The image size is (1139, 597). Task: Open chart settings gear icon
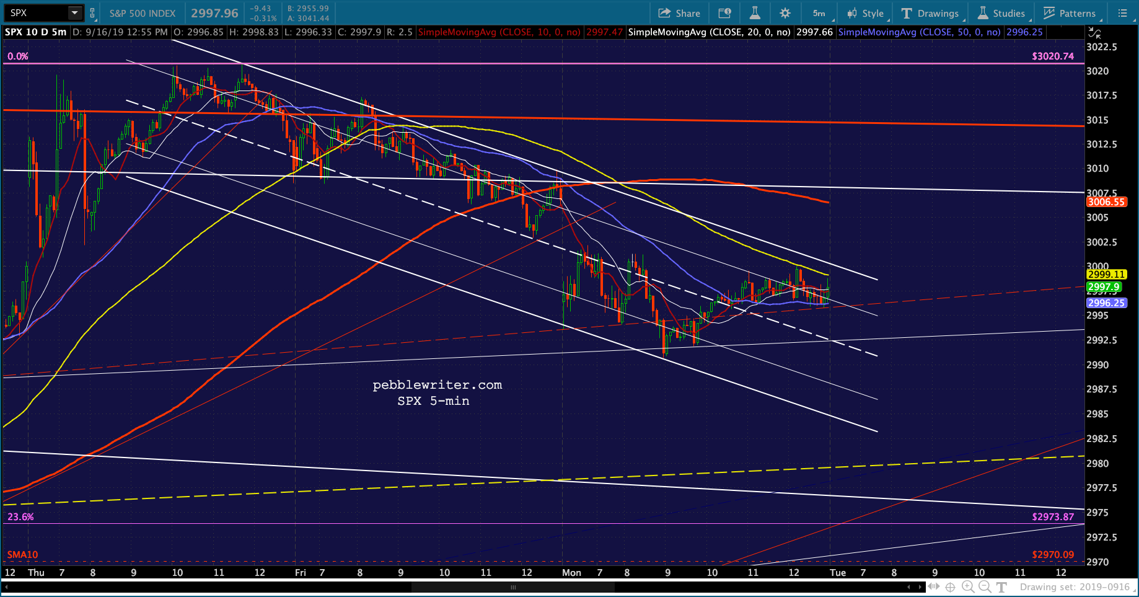[x=785, y=13]
